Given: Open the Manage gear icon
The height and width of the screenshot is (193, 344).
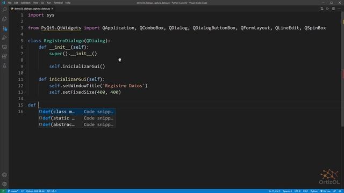Looking at the screenshot, I should (x=4, y=184).
